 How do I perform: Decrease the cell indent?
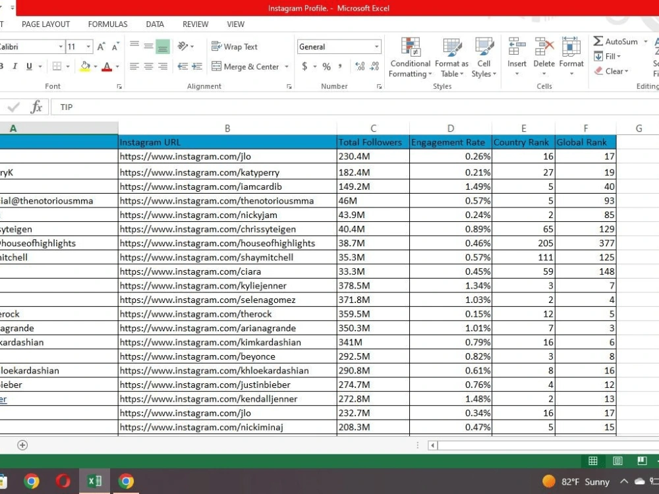[x=183, y=67]
